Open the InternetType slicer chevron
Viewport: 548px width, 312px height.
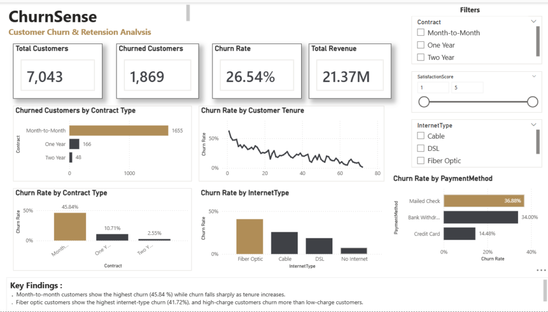point(534,124)
